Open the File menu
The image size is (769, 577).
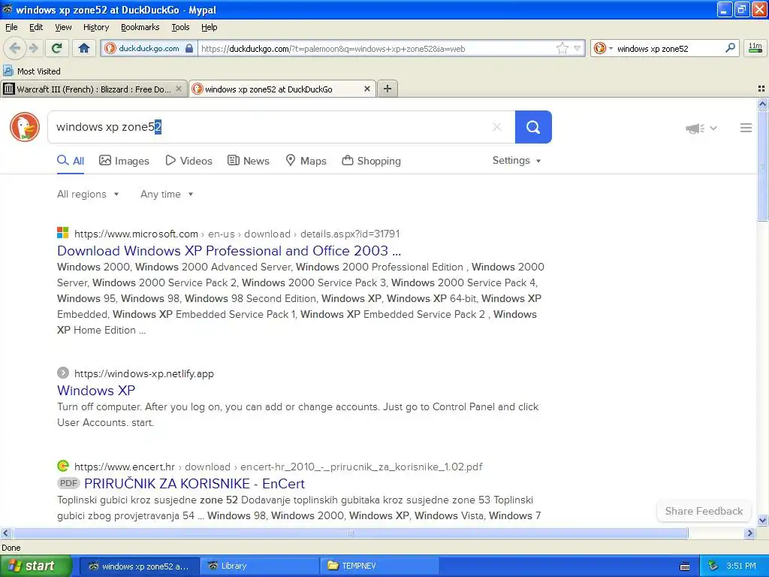click(11, 27)
